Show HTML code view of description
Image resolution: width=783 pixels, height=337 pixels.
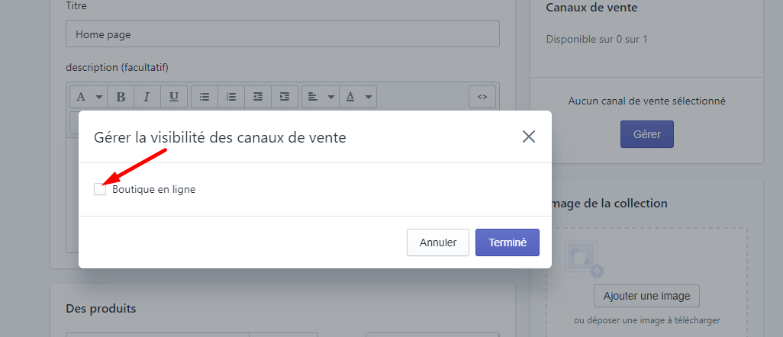482,97
